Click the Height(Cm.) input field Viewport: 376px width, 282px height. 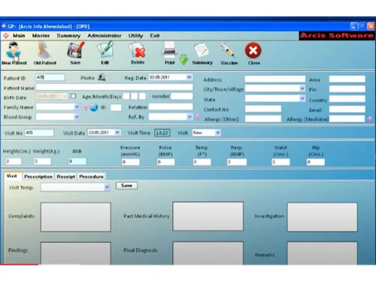point(14,161)
